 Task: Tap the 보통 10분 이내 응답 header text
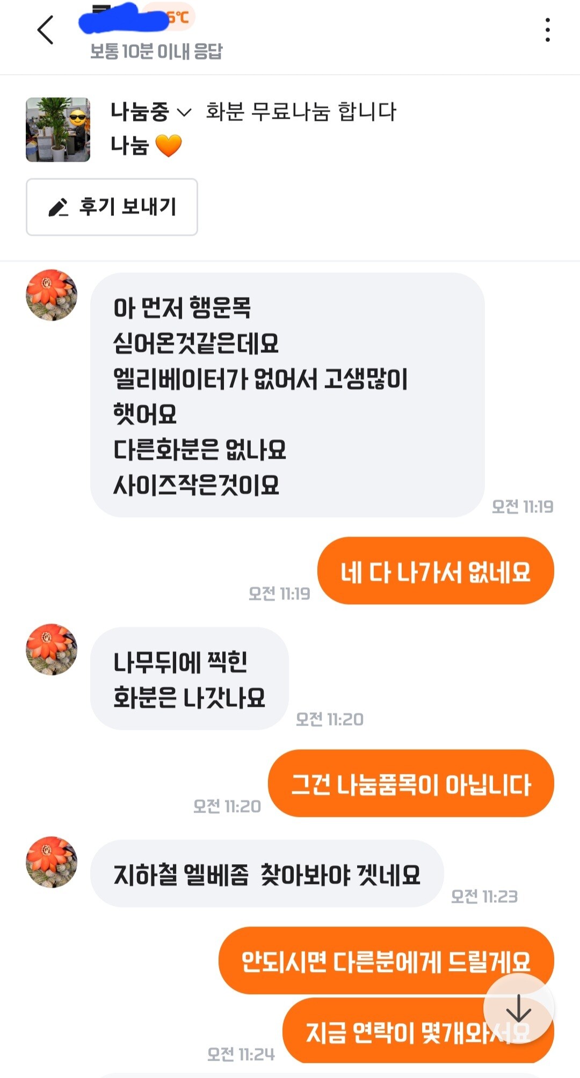click(156, 52)
